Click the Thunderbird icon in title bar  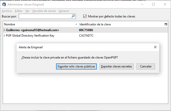pos(4,4)
